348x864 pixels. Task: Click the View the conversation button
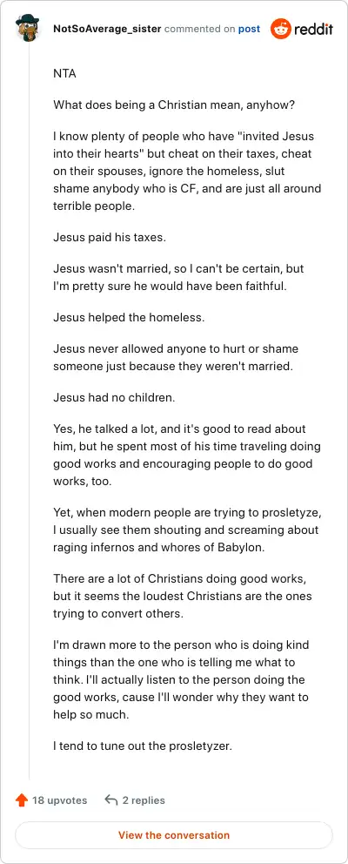174,834
